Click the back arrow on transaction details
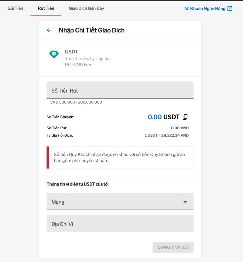The image size is (243, 262). 50,30
